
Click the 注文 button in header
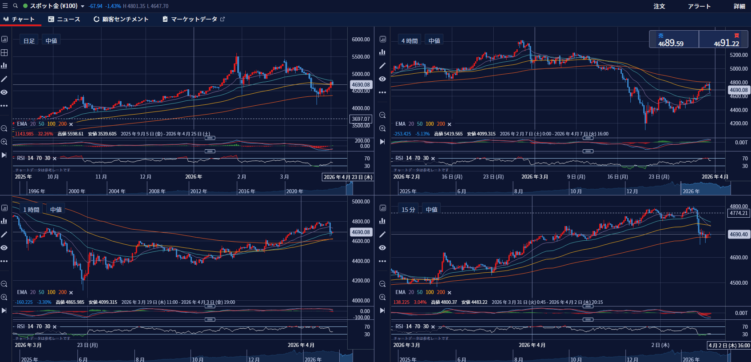659,6
